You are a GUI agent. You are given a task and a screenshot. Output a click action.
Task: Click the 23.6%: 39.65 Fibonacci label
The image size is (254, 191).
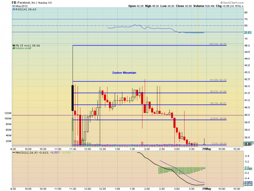tap(218, 118)
